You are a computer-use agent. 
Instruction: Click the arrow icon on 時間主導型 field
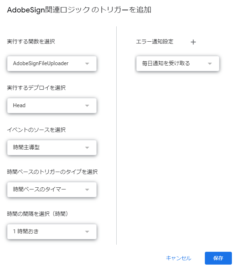pyautogui.click(x=87, y=147)
